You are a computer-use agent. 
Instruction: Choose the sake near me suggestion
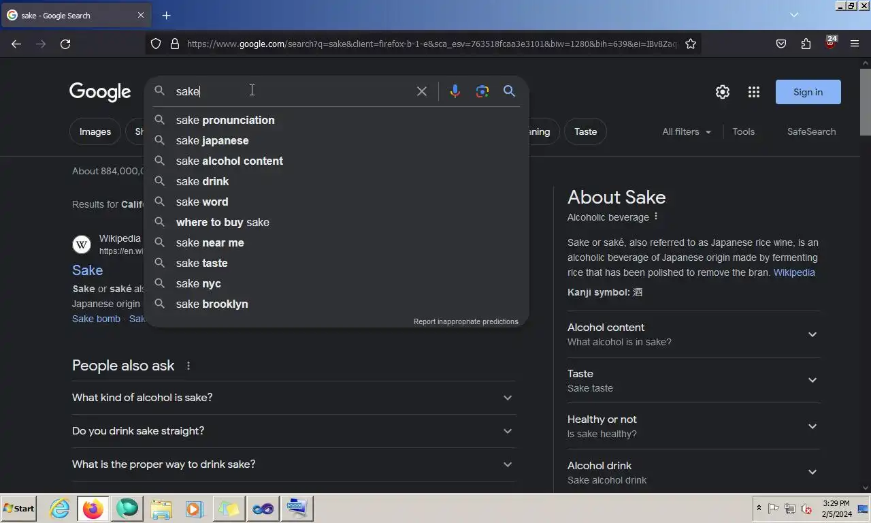(336, 242)
